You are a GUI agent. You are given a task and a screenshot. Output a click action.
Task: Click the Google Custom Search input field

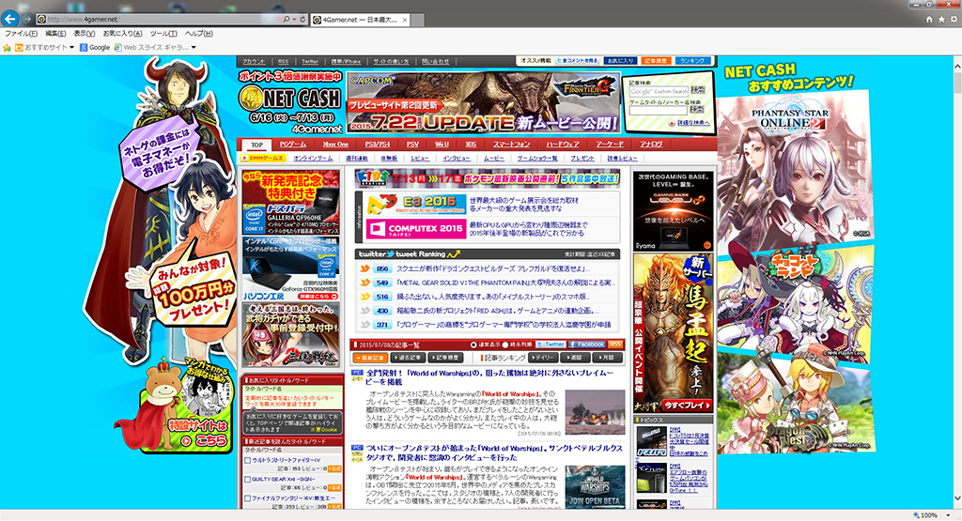(x=659, y=91)
